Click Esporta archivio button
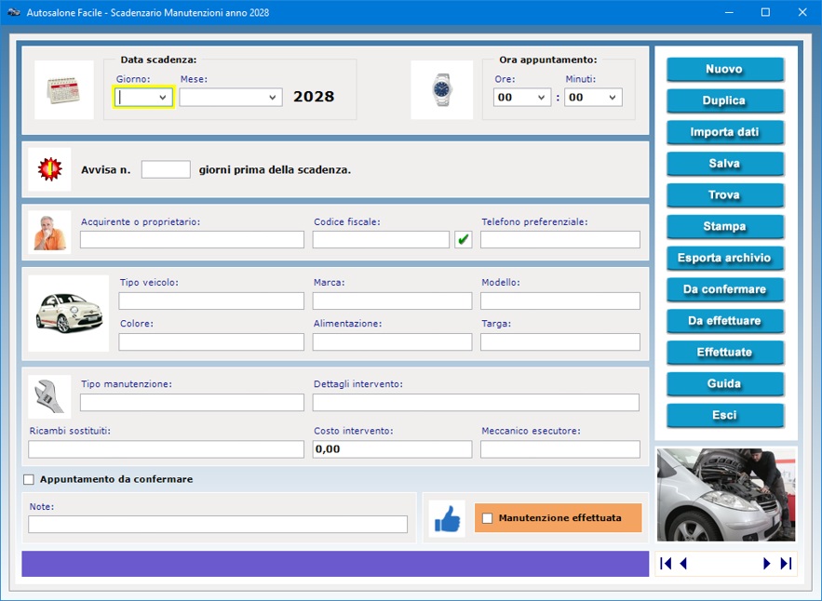Screen dimensions: 822x601 point(724,258)
